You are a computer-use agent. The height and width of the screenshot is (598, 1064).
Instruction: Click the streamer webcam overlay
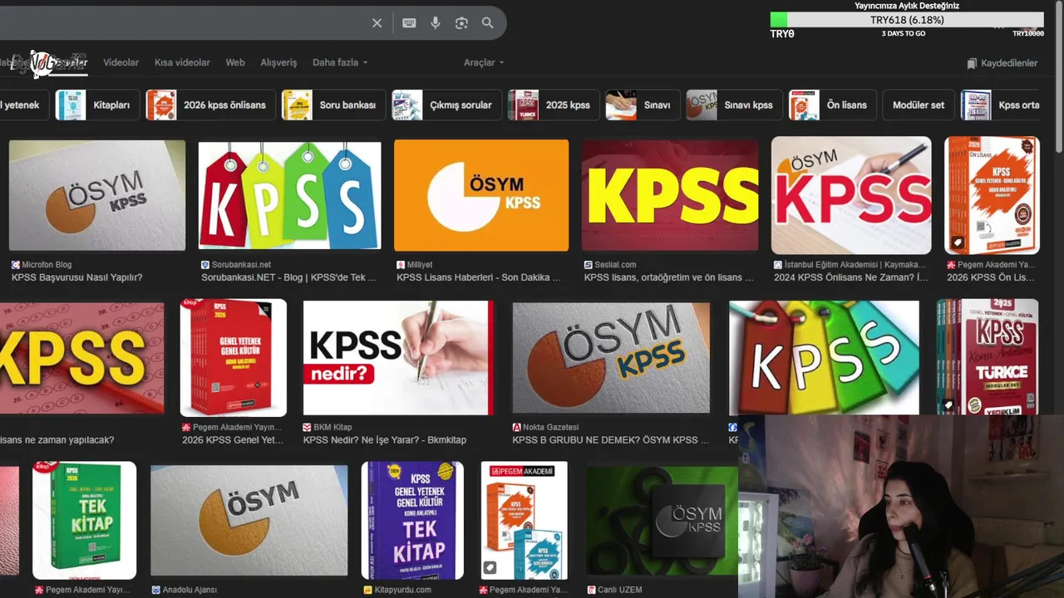point(901,506)
